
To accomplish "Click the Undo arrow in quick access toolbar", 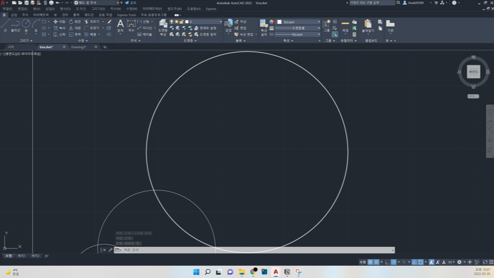I will click(x=57, y=2).
